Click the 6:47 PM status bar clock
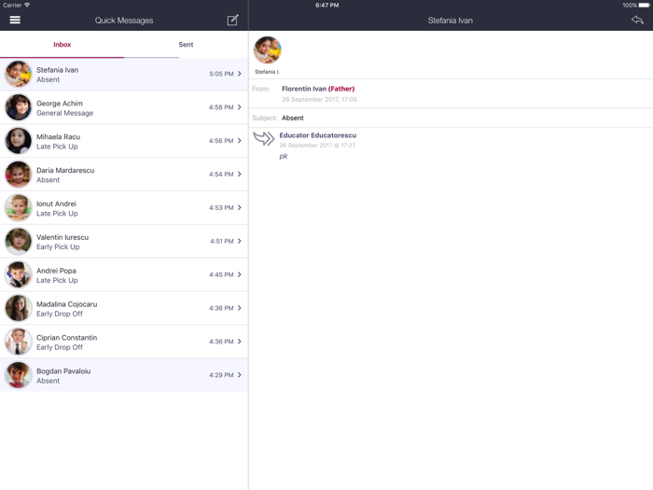 tap(326, 5)
